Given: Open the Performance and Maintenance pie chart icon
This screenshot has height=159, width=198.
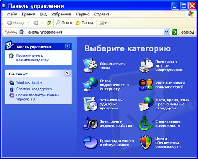Looking at the screenshot, I should (90, 143).
